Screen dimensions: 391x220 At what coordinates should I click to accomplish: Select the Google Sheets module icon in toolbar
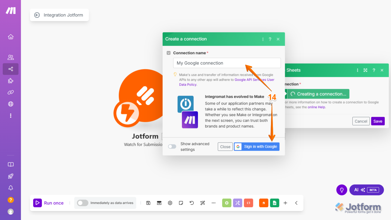pyautogui.click(x=275, y=203)
